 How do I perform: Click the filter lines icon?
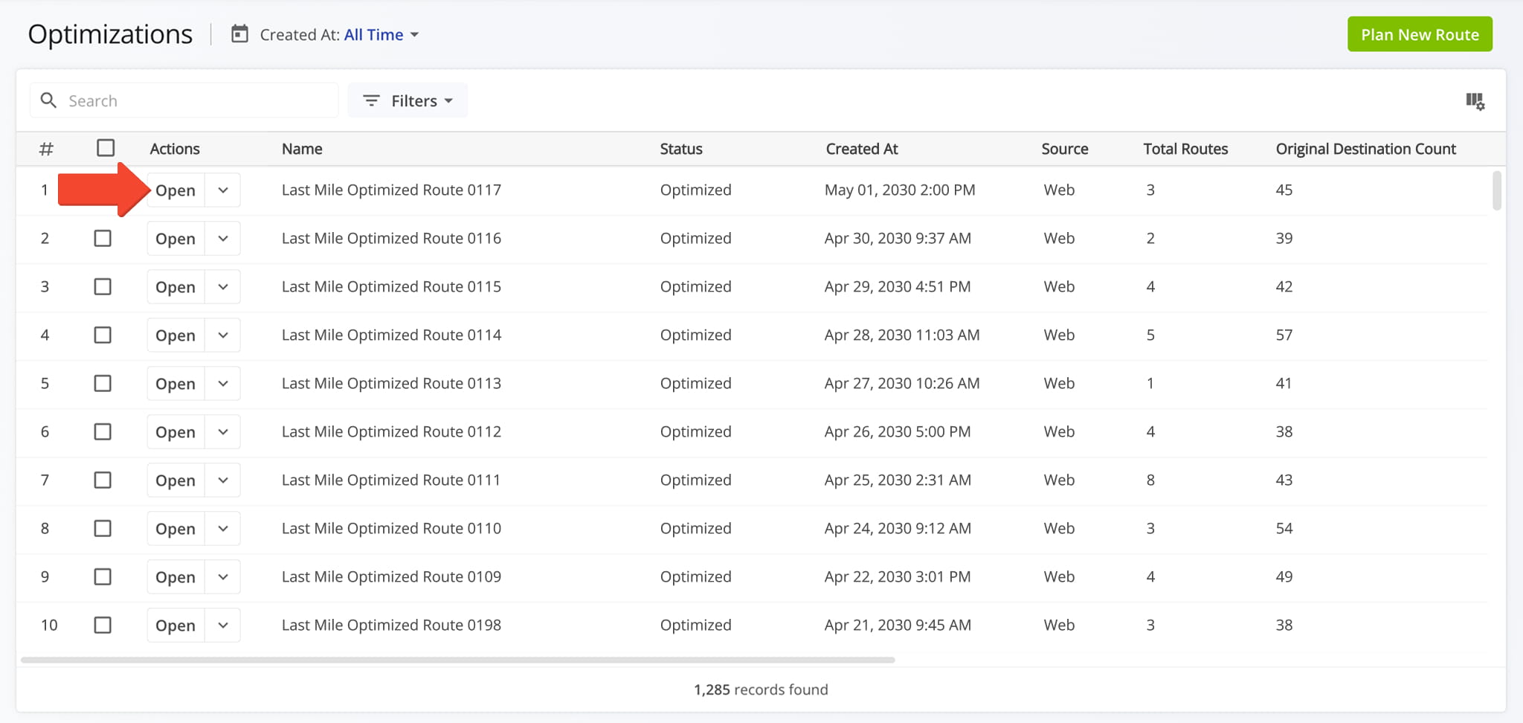[371, 100]
